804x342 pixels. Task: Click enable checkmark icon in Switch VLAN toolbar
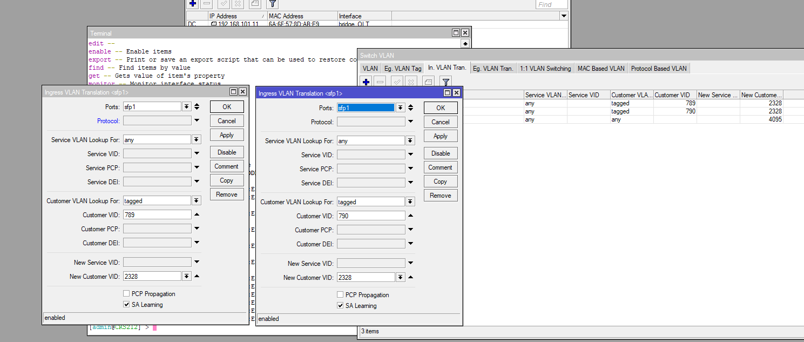click(397, 82)
